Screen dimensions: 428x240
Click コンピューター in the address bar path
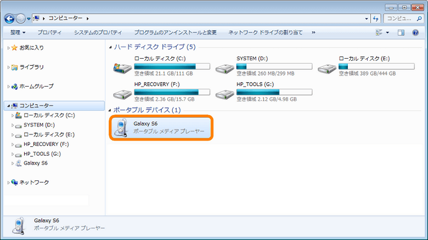click(65, 18)
